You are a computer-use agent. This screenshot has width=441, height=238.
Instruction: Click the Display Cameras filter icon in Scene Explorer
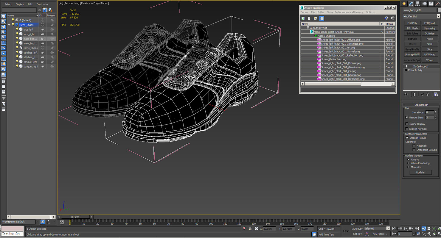point(4,32)
